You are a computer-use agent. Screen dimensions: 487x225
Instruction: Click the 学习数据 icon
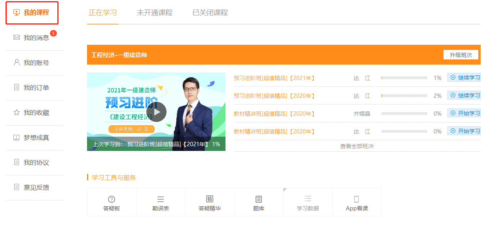pyautogui.click(x=308, y=199)
